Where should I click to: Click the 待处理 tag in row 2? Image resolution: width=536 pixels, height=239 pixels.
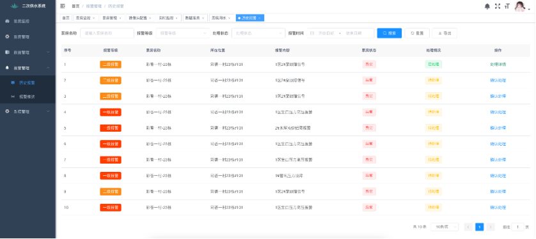(x=434, y=81)
